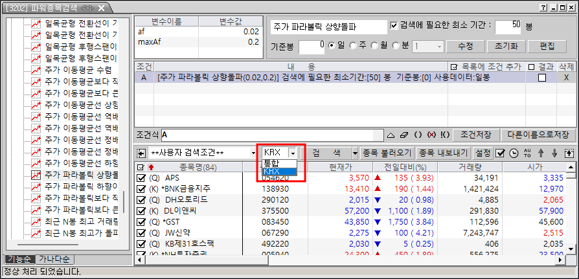The height and width of the screenshot is (279, 579).
Task: Select 주가 파라볼릭 하향이탈 item in condition tree
Action: tap(81, 186)
